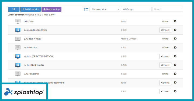Open settings gear in the bottom row

(175, 91)
